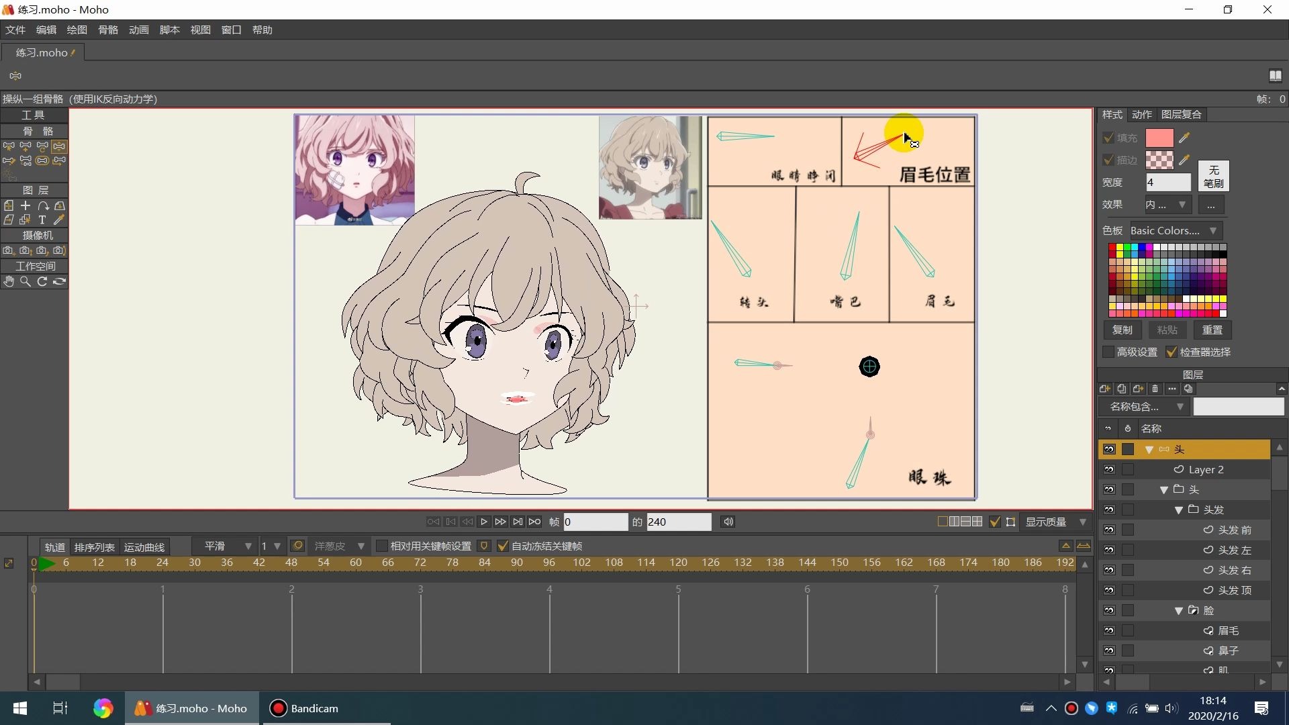Screen dimensions: 1289x725
Task: Switch to the 运动曲线 tab
Action: 144,547
